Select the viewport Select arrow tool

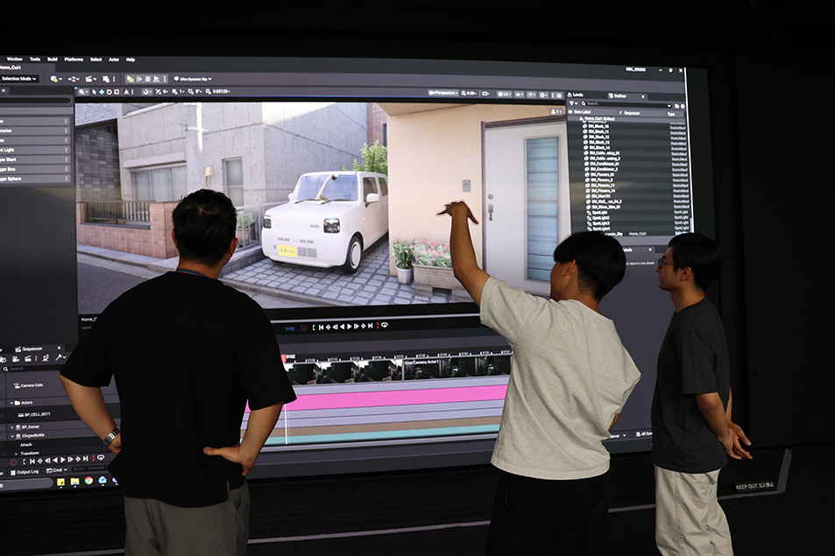95,92
